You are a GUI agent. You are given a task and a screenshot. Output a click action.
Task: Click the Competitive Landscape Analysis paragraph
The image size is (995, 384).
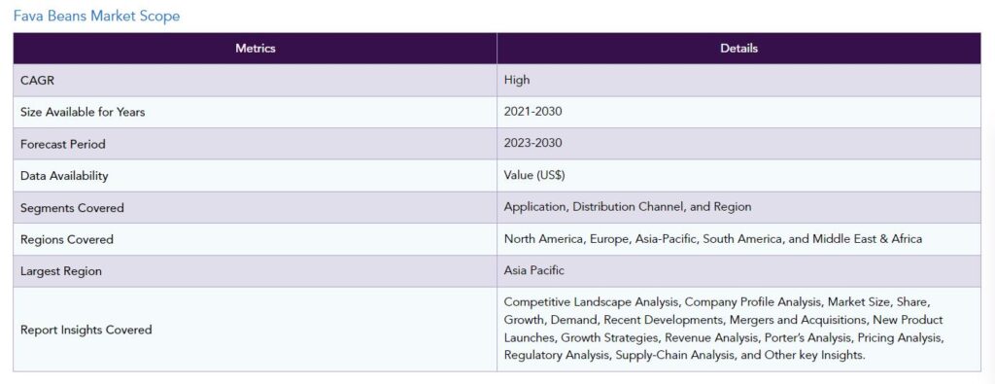point(724,329)
